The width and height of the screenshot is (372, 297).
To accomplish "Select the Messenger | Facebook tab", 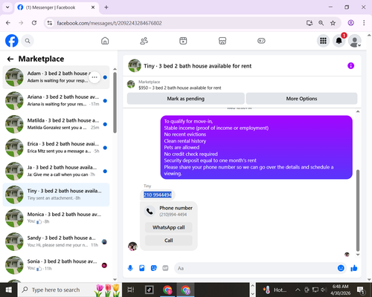I will 57,7.
